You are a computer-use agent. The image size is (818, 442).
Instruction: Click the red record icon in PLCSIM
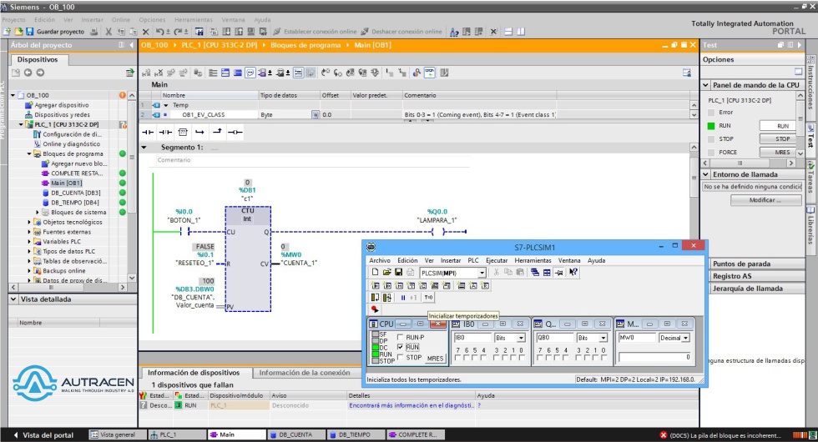375,309
